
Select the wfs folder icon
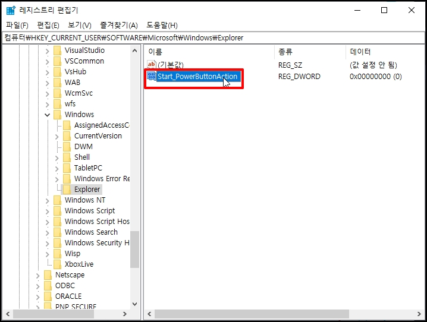57,104
